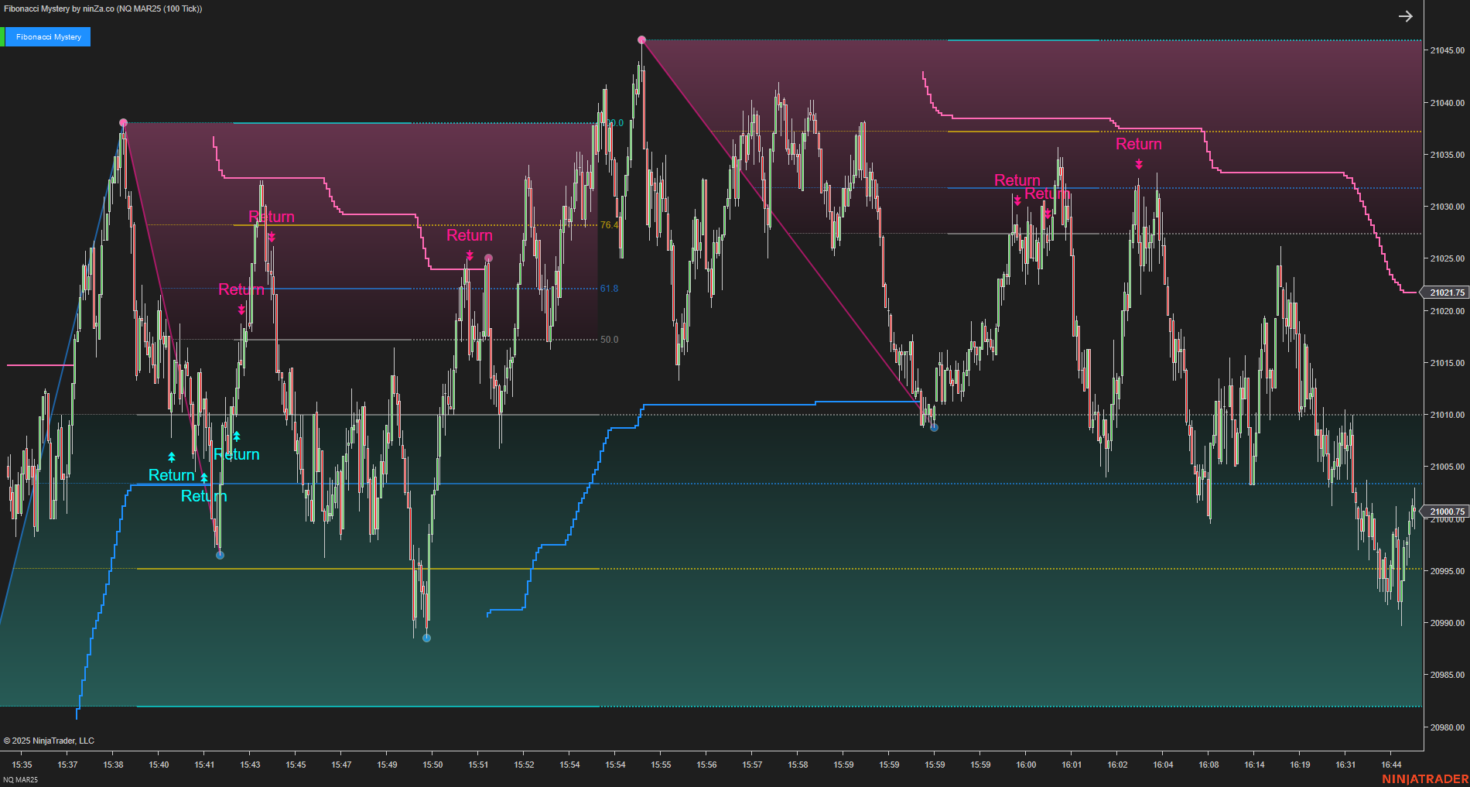Toggle the Fibonacci Mystery indicator label
Image resolution: width=1470 pixels, height=787 pixels.
50,36
